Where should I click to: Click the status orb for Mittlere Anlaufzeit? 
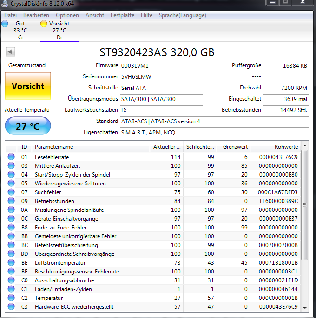click(11, 165)
